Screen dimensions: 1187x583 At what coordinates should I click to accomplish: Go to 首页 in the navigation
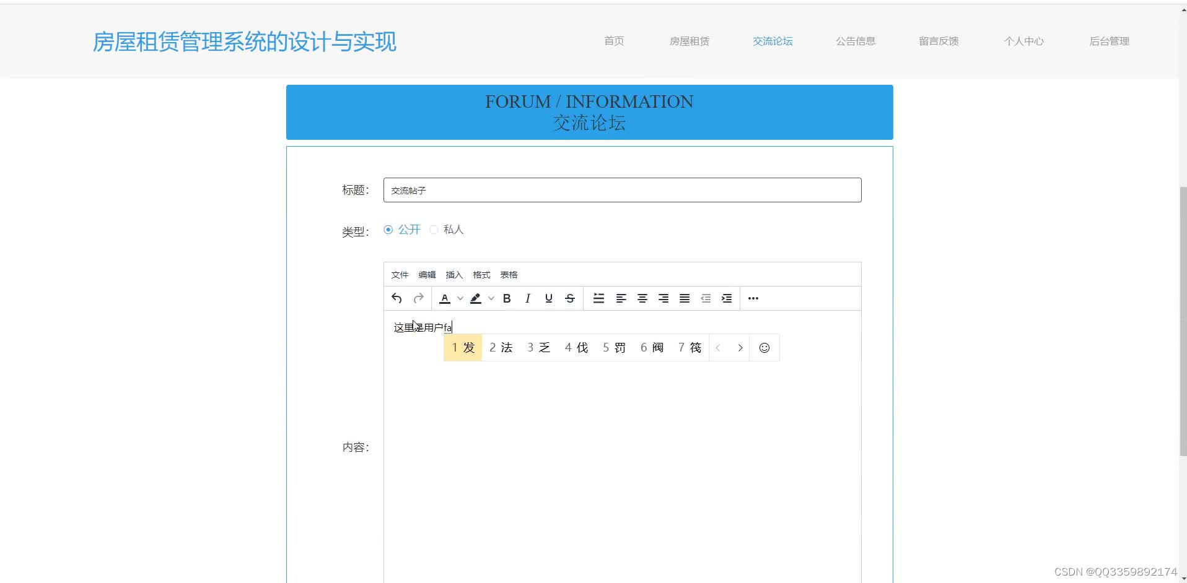tap(614, 41)
